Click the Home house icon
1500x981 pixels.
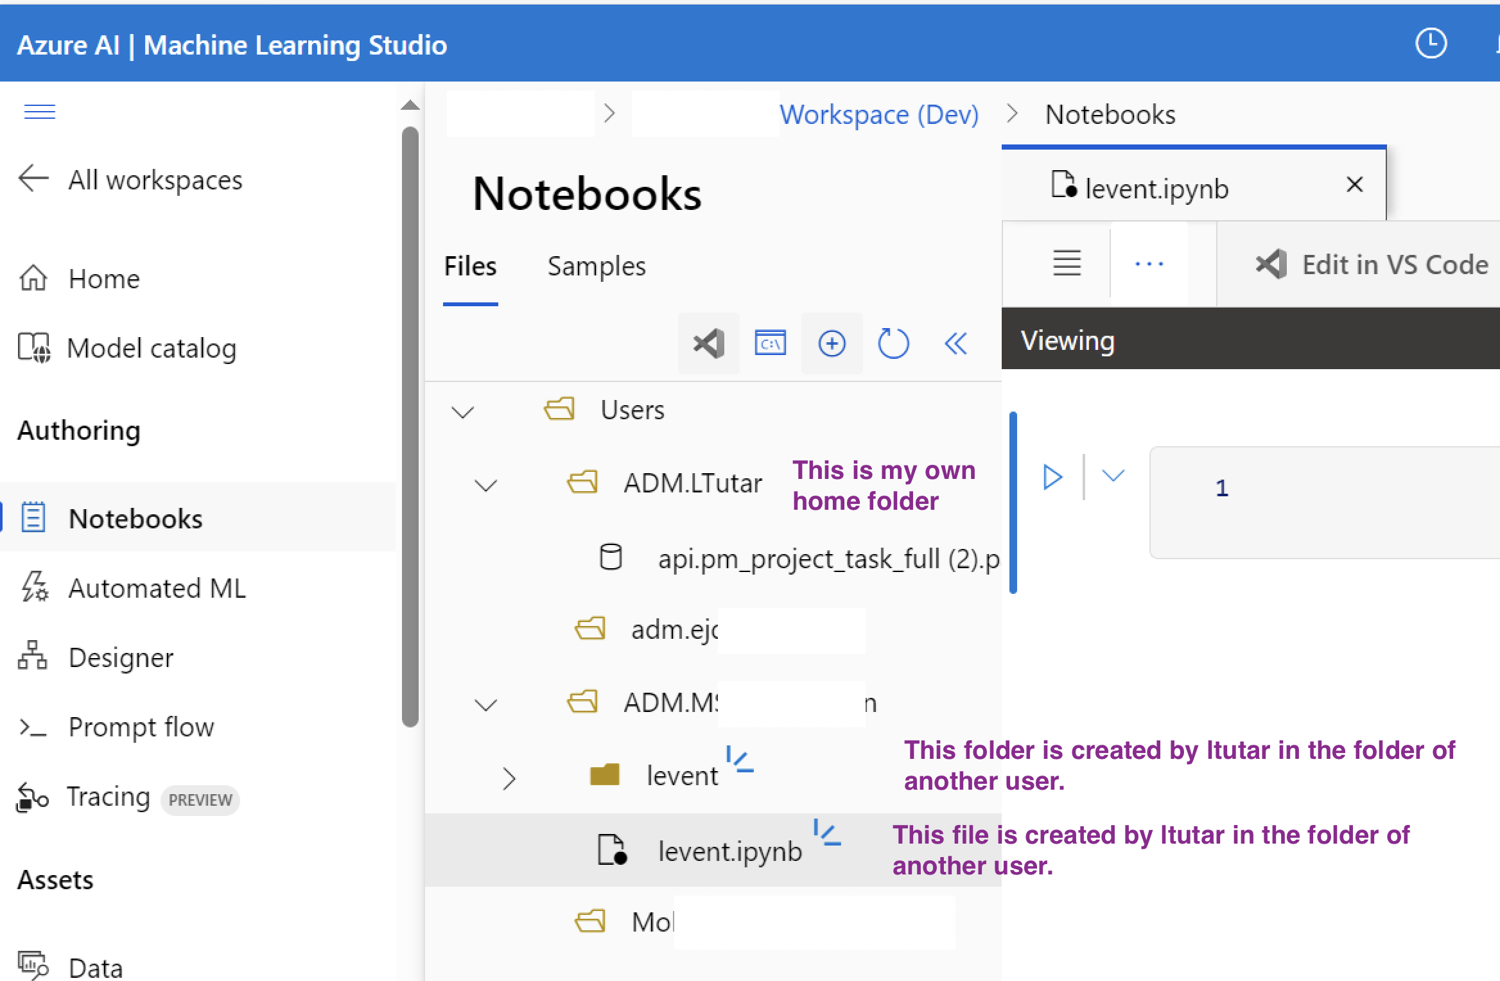pyautogui.click(x=33, y=278)
